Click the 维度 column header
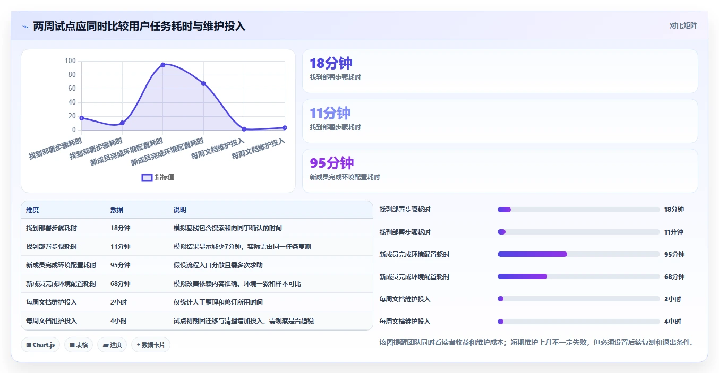This screenshot has height=373, width=719. pyautogui.click(x=32, y=210)
